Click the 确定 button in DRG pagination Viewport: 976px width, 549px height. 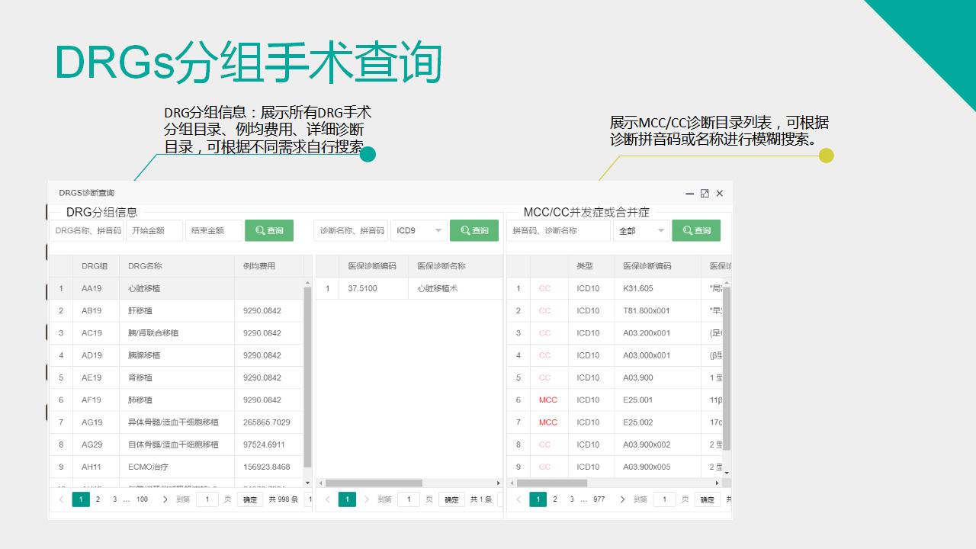coord(249,499)
